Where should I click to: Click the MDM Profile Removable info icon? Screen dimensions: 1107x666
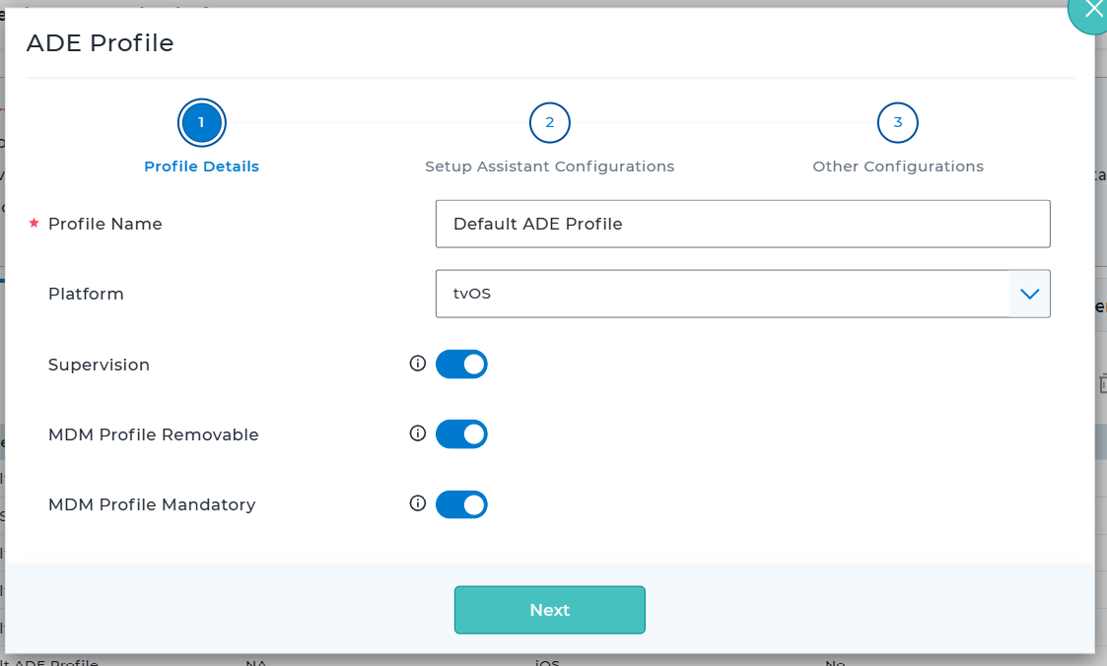[417, 433]
